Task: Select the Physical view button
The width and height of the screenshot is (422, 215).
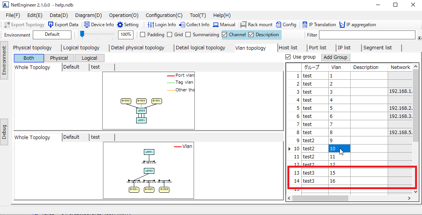Action: (59, 58)
